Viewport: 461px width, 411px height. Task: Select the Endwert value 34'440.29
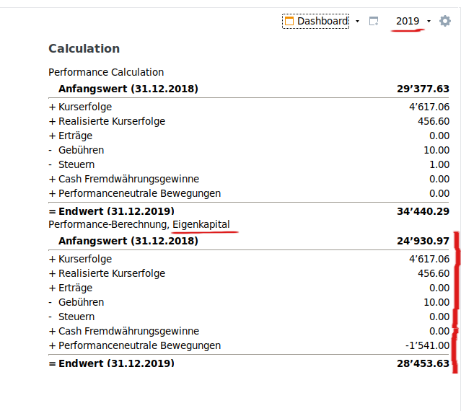tap(423, 211)
